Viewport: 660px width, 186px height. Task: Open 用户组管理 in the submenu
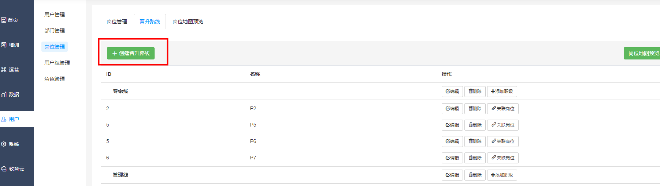pyautogui.click(x=57, y=63)
